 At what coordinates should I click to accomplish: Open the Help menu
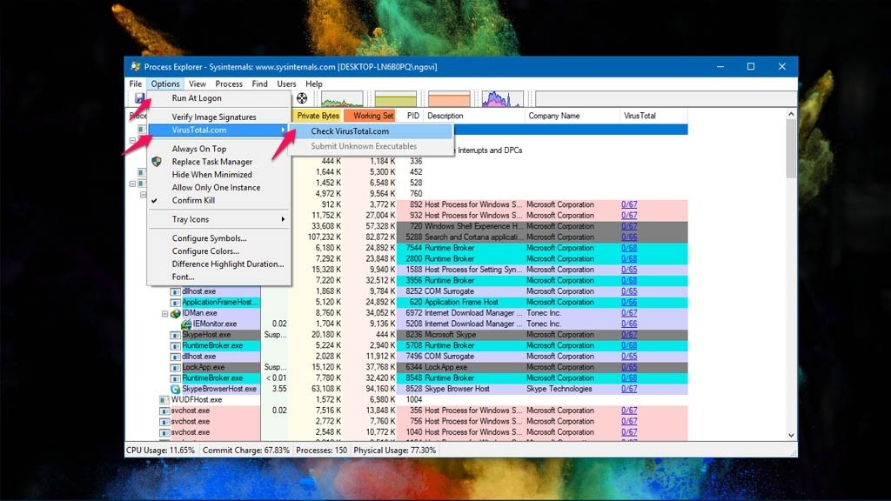point(313,83)
